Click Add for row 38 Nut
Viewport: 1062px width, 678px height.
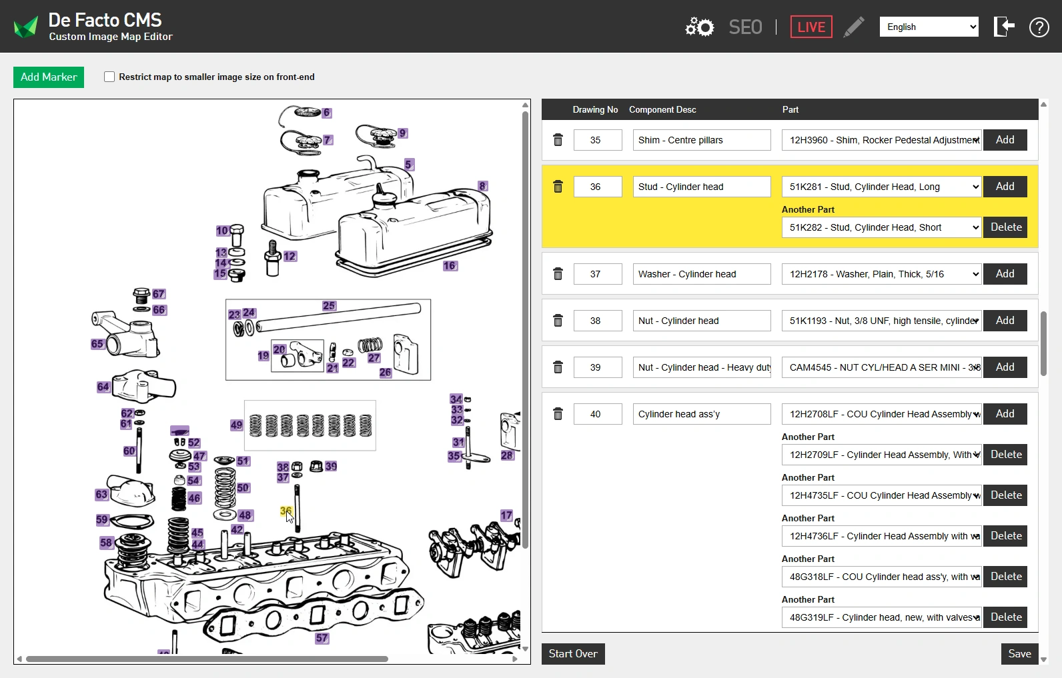click(x=1005, y=321)
